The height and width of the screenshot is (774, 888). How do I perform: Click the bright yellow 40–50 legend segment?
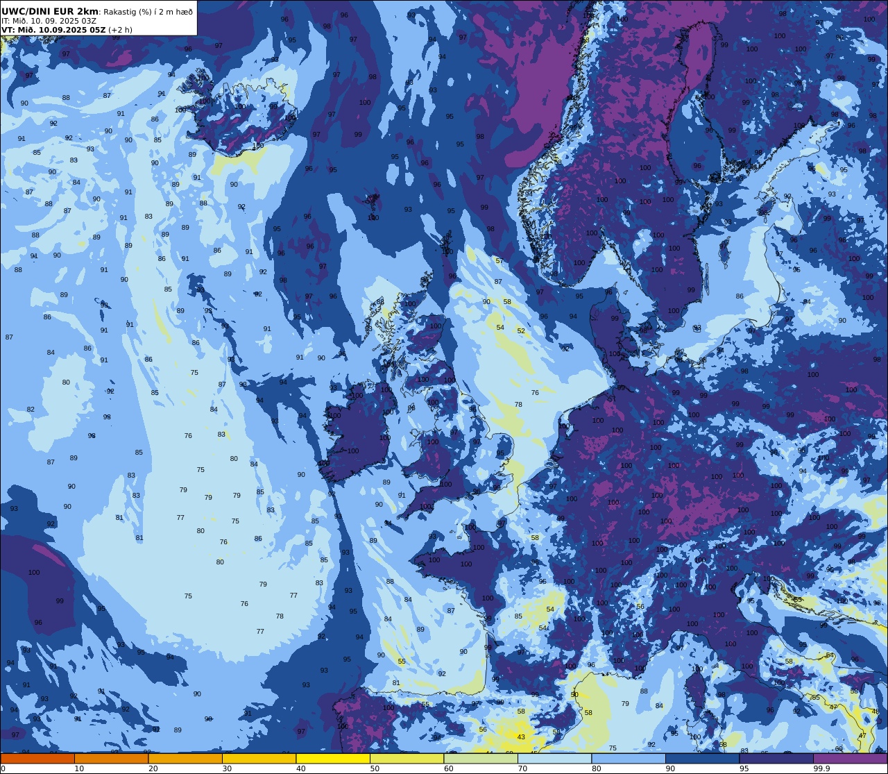click(333, 759)
